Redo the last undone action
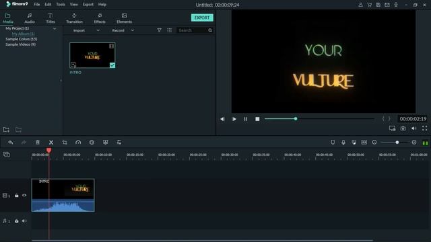Screen dimensions: 431x242 coord(24,142)
